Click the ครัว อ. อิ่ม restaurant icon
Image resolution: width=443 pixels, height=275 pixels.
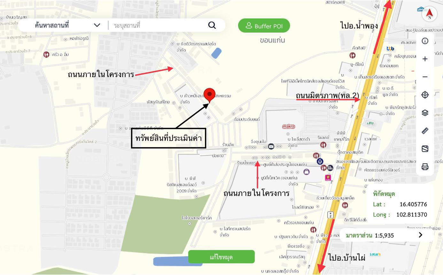46,54
